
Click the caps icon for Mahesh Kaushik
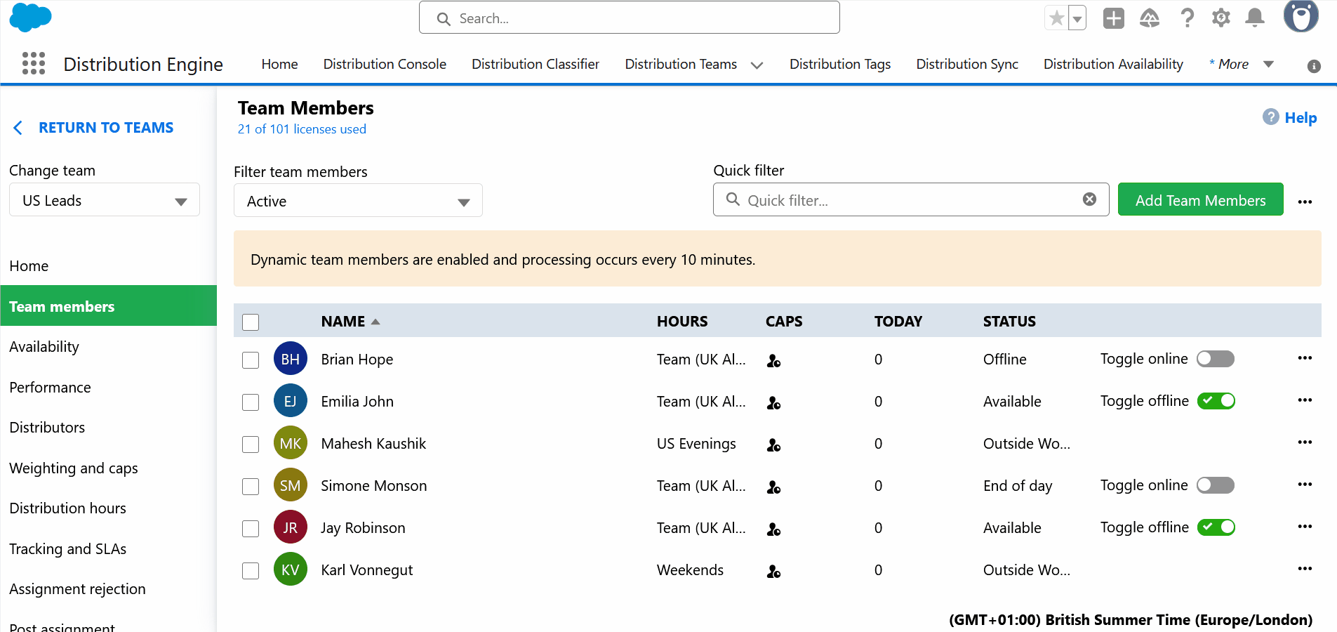(774, 445)
